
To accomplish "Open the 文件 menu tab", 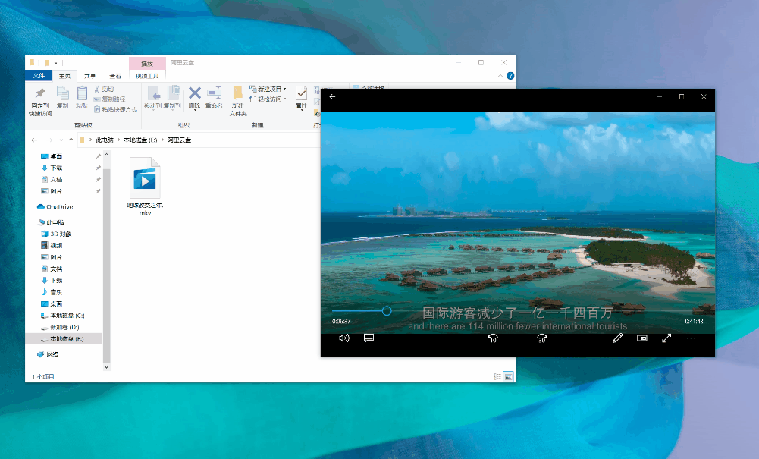I will click(x=39, y=76).
